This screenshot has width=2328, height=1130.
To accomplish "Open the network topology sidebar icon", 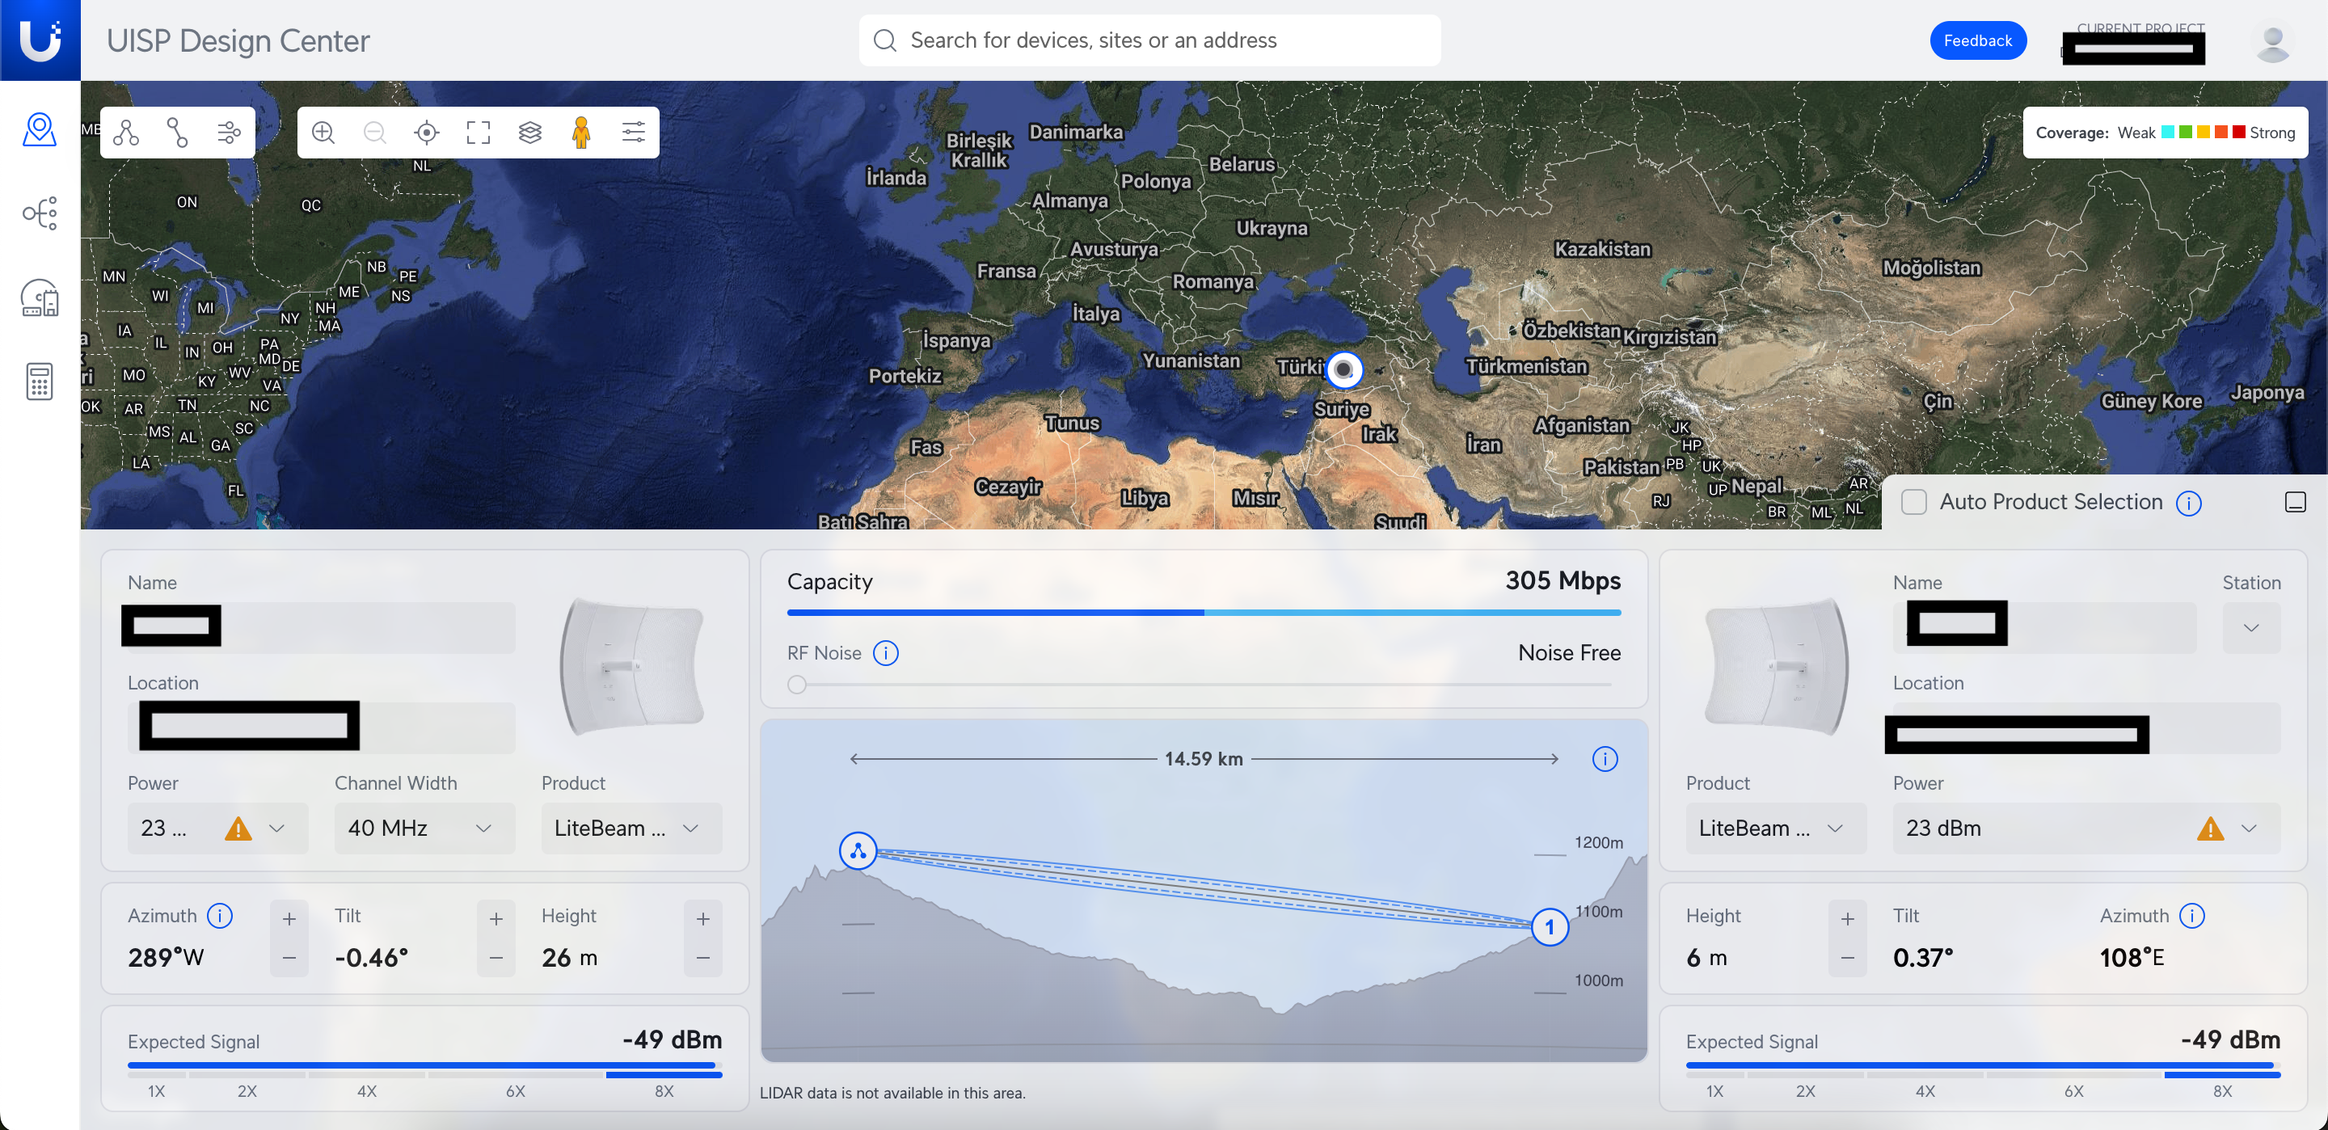I will click(40, 213).
